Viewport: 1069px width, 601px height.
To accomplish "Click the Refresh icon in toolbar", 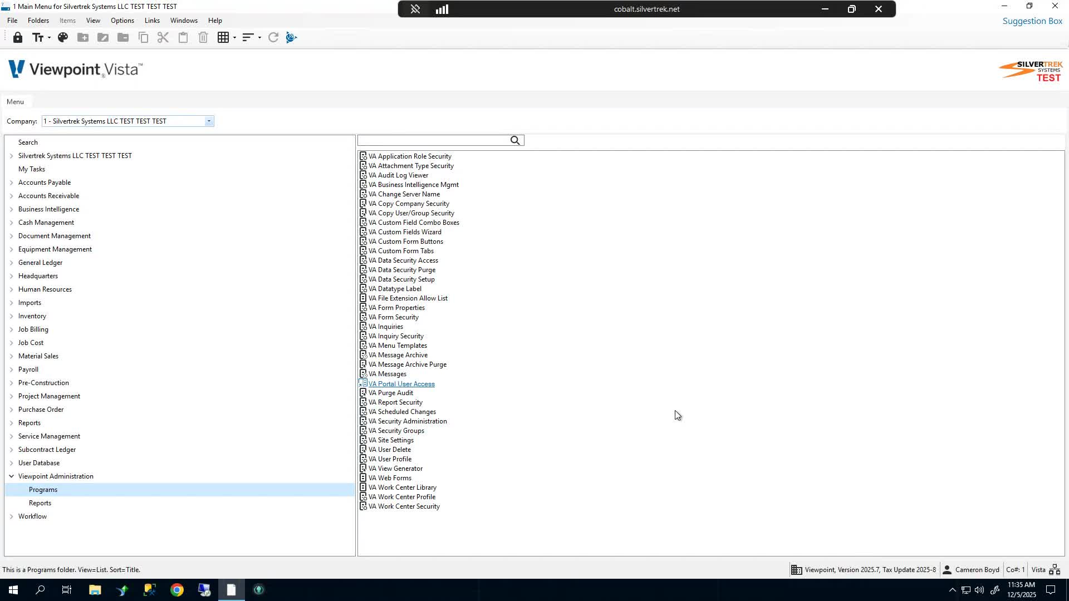I will tap(273, 38).
